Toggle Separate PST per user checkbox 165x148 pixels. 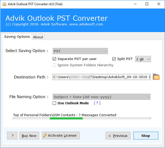tap(54, 59)
